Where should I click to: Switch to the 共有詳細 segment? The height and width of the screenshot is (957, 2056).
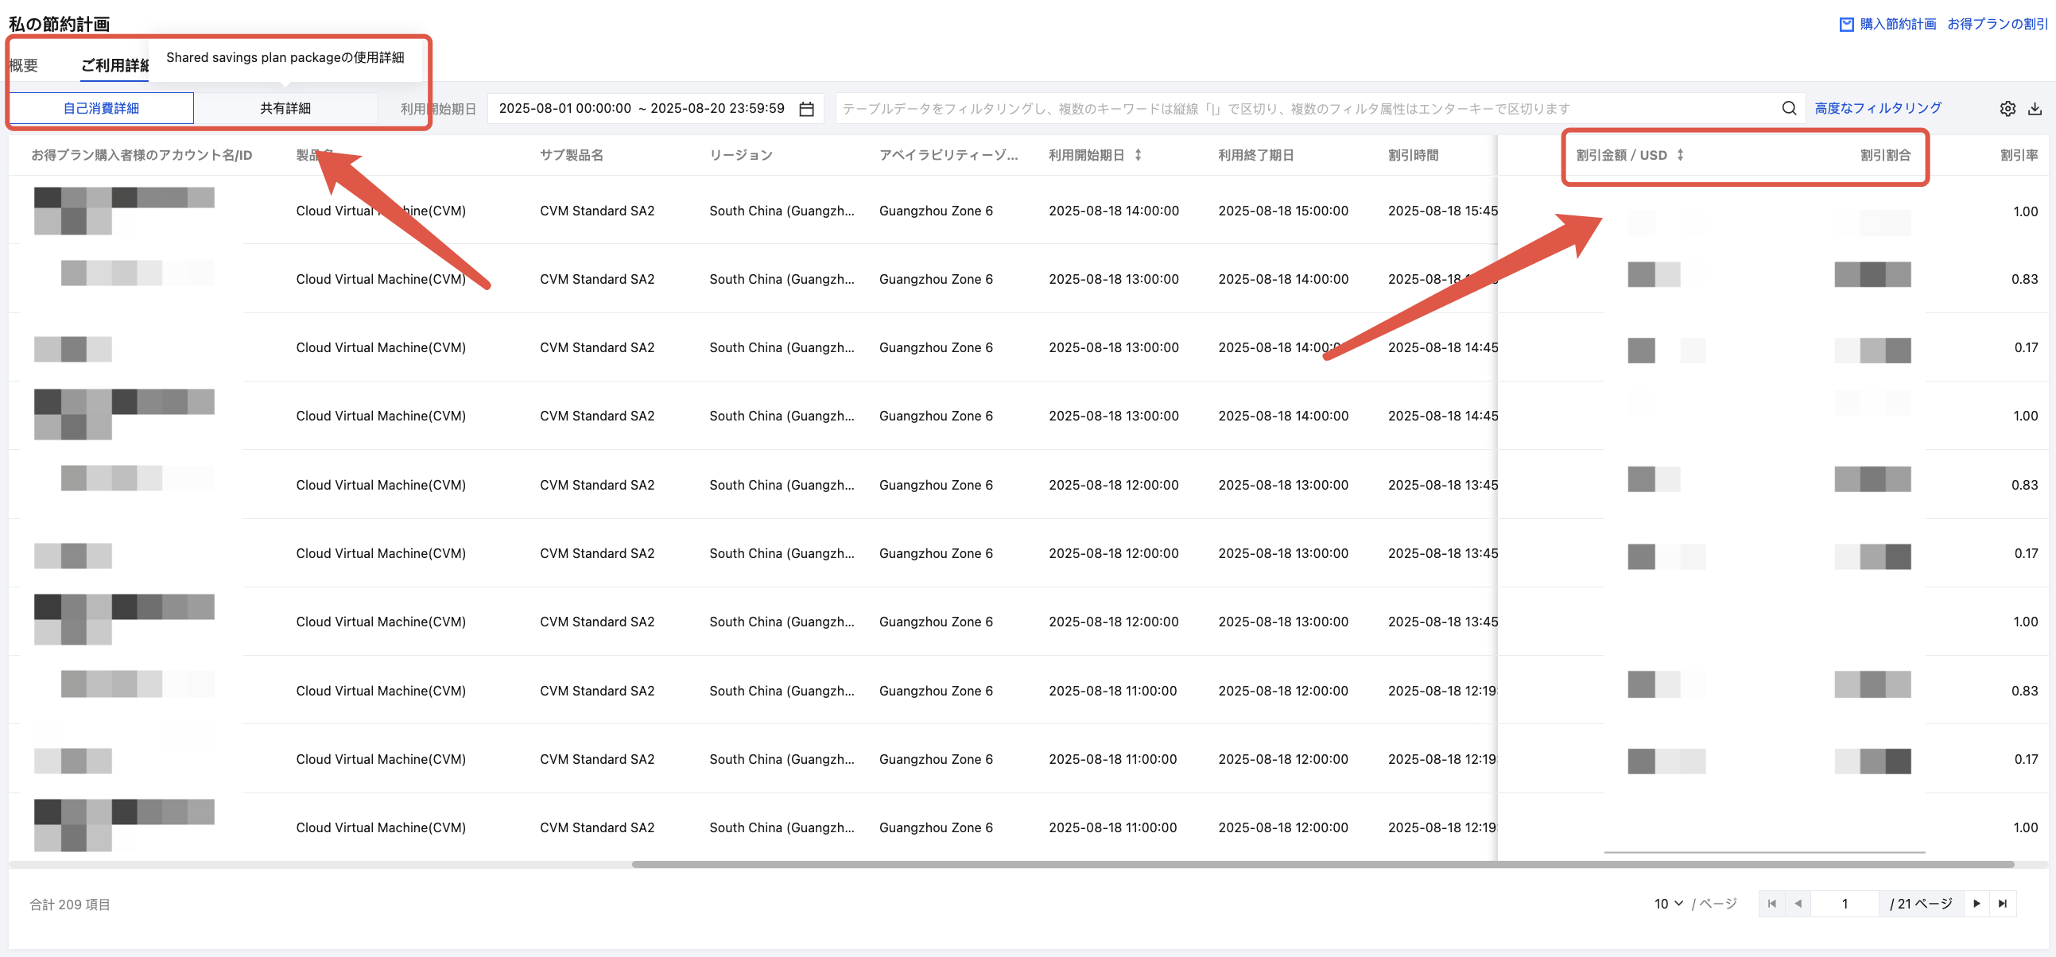pyautogui.click(x=285, y=109)
